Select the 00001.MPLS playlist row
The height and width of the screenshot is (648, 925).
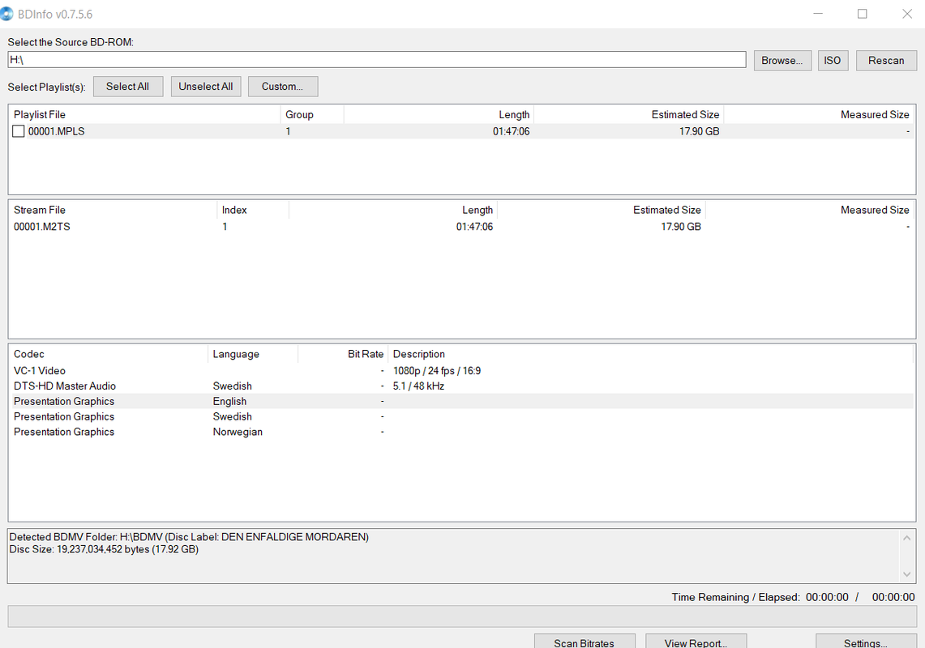tap(462, 131)
